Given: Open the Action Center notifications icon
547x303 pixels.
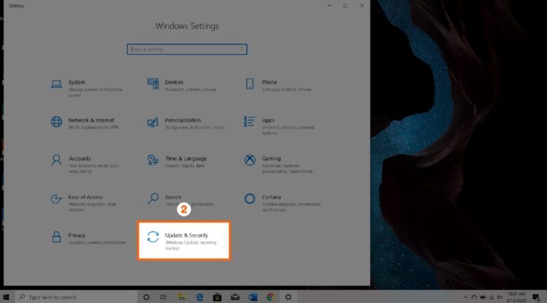Looking at the screenshot, I should tap(536, 297).
